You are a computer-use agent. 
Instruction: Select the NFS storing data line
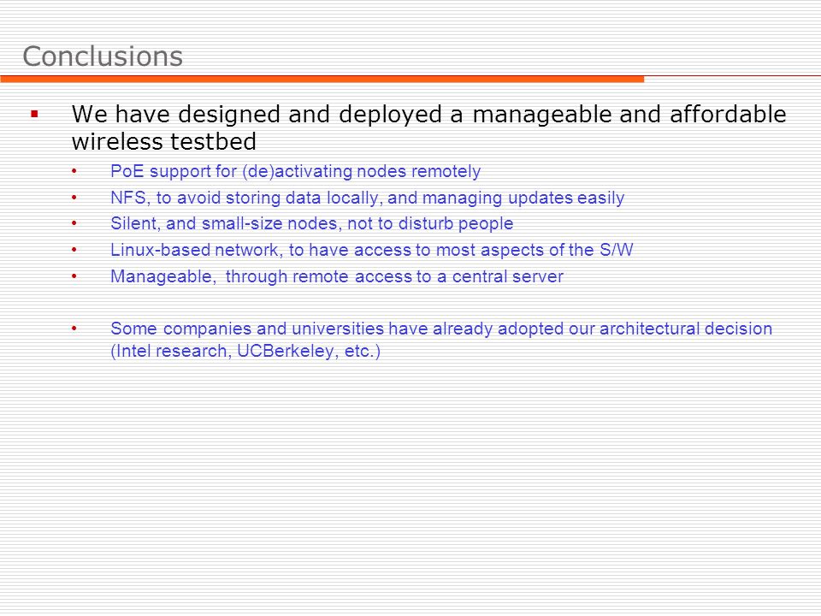coord(367,198)
